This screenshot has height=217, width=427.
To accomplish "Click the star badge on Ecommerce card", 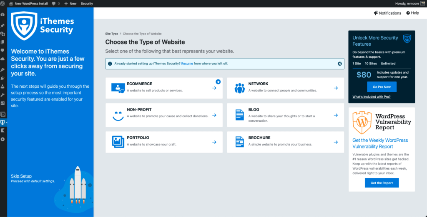I will pyautogui.click(x=218, y=81).
